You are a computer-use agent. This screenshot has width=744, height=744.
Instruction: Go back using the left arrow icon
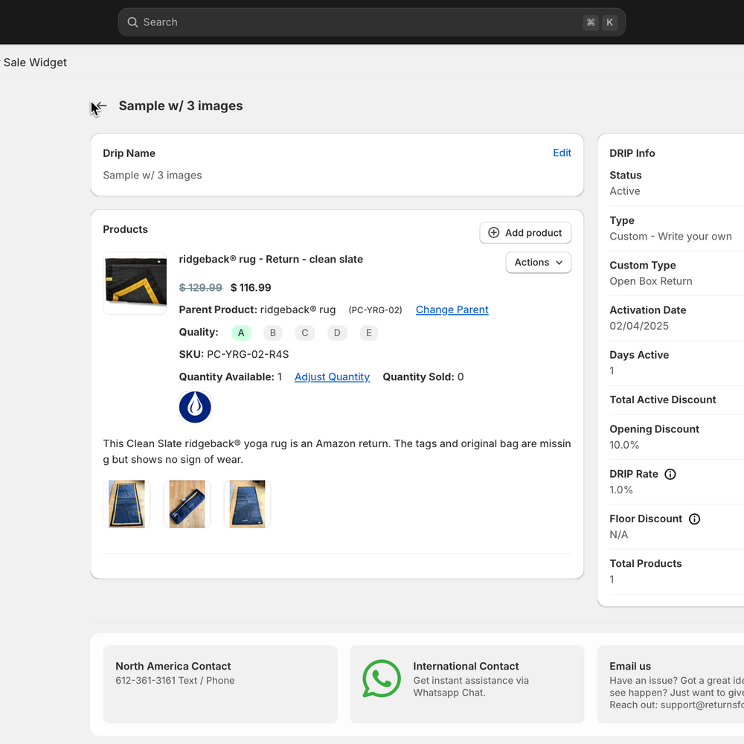(x=100, y=106)
